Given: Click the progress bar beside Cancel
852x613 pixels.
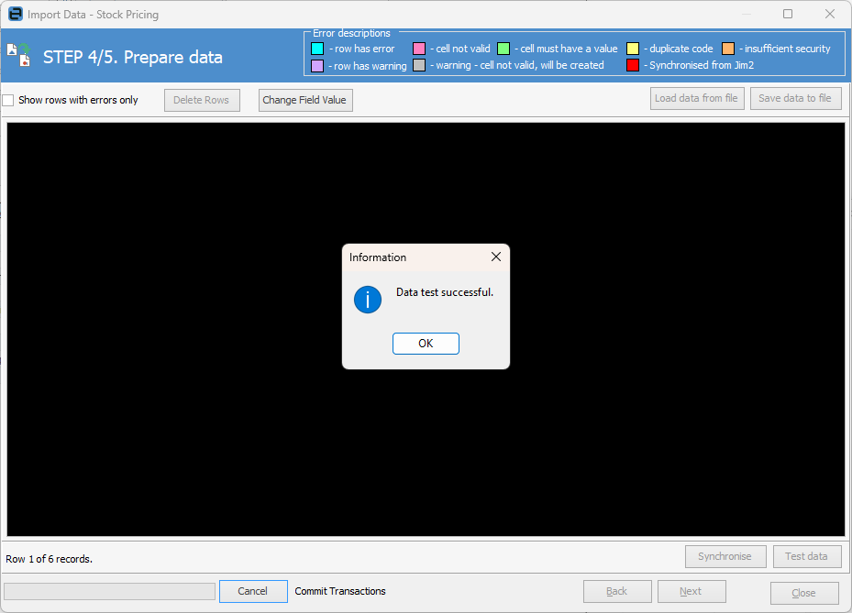Looking at the screenshot, I should click(x=110, y=591).
